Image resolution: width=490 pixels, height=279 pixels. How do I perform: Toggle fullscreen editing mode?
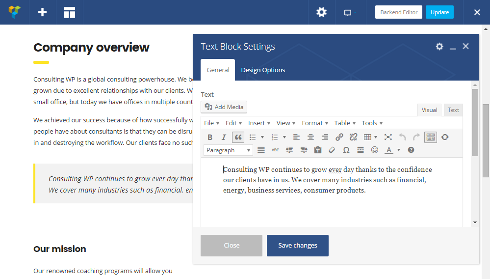point(388,137)
